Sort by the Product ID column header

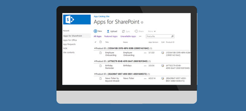[x=170, y=42]
